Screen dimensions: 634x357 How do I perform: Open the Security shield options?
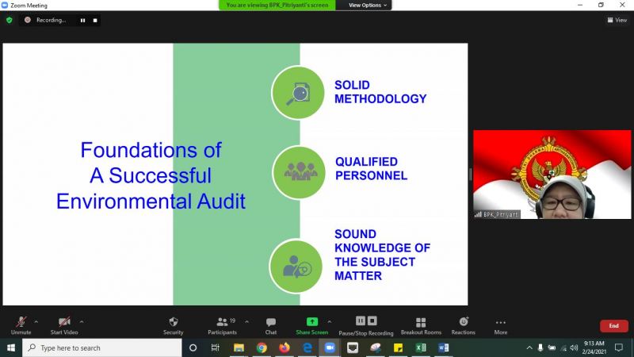click(x=173, y=325)
